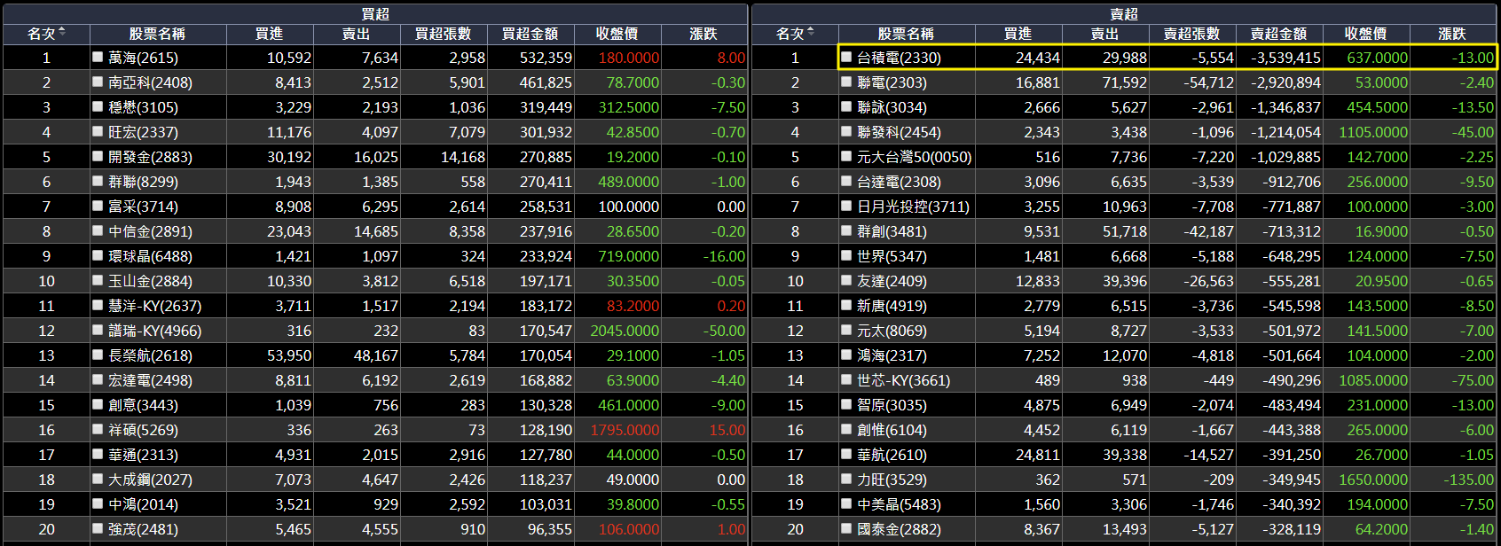Click buy table 收盤價 column header
Image resolution: width=1501 pixels, height=546 pixels.
tap(617, 34)
